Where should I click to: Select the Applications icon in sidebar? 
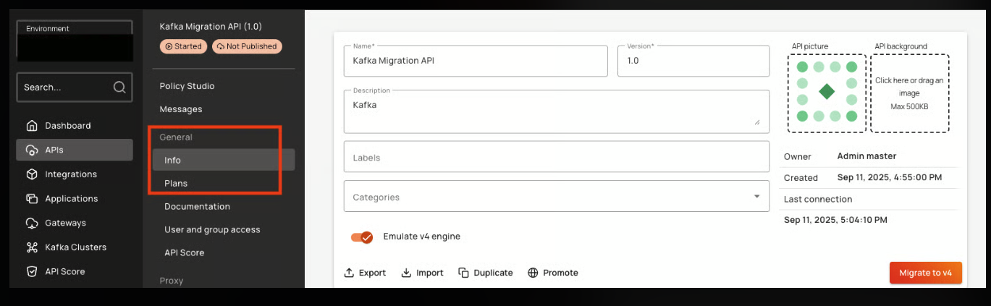32,199
